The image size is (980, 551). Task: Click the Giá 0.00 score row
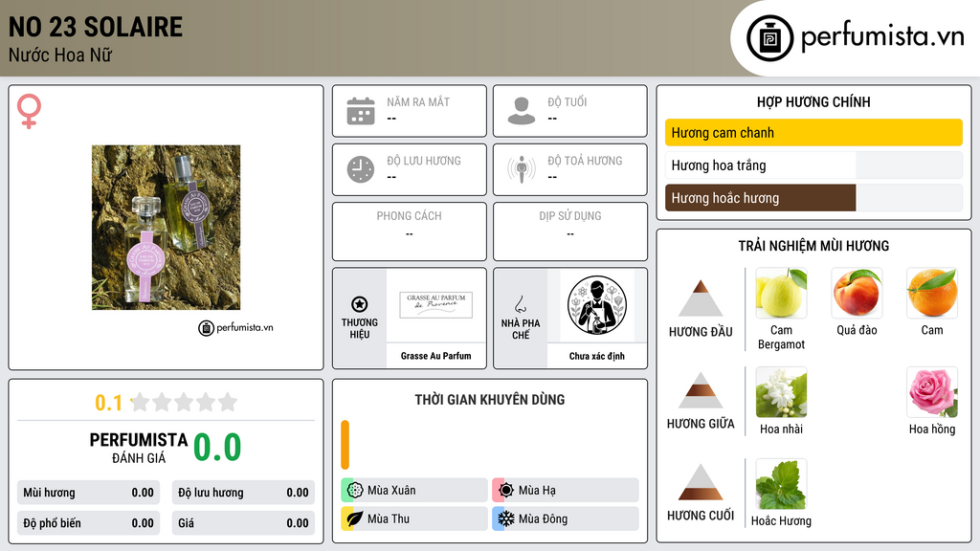[x=243, y=523]
